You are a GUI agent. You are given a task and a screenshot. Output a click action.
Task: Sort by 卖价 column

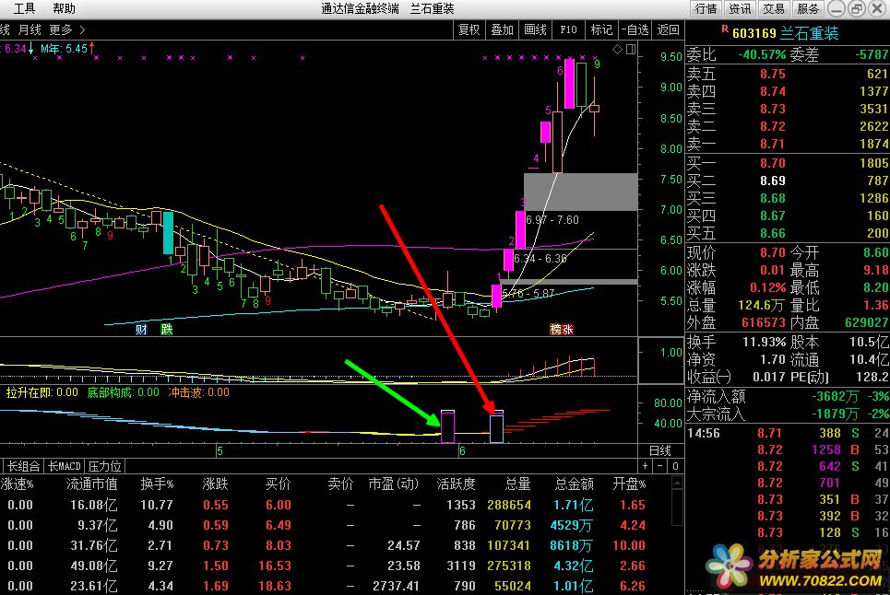click(x=340, y=484)
